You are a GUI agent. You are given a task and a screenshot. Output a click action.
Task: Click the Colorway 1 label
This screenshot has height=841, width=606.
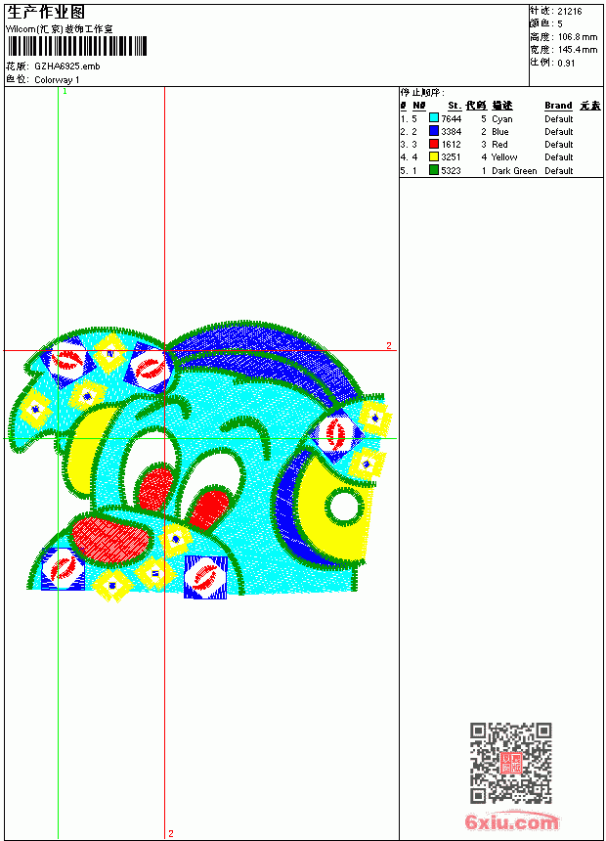(x=57, y=80)
